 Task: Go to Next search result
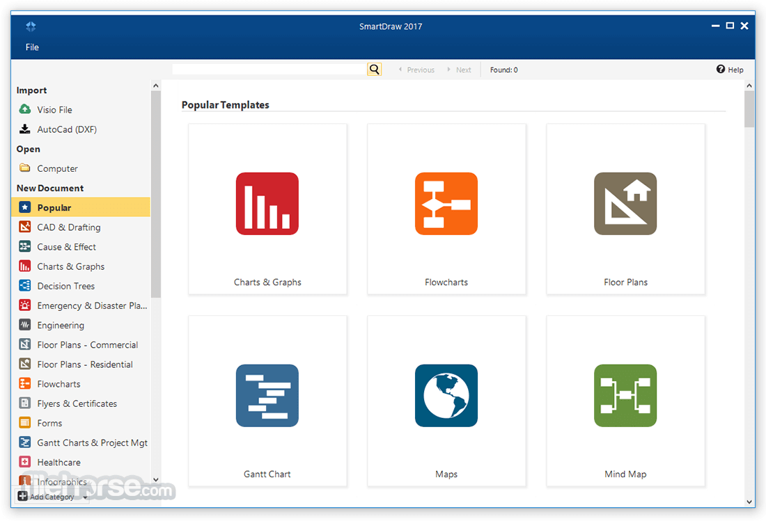pyautogui.click(x=459, y=70)
